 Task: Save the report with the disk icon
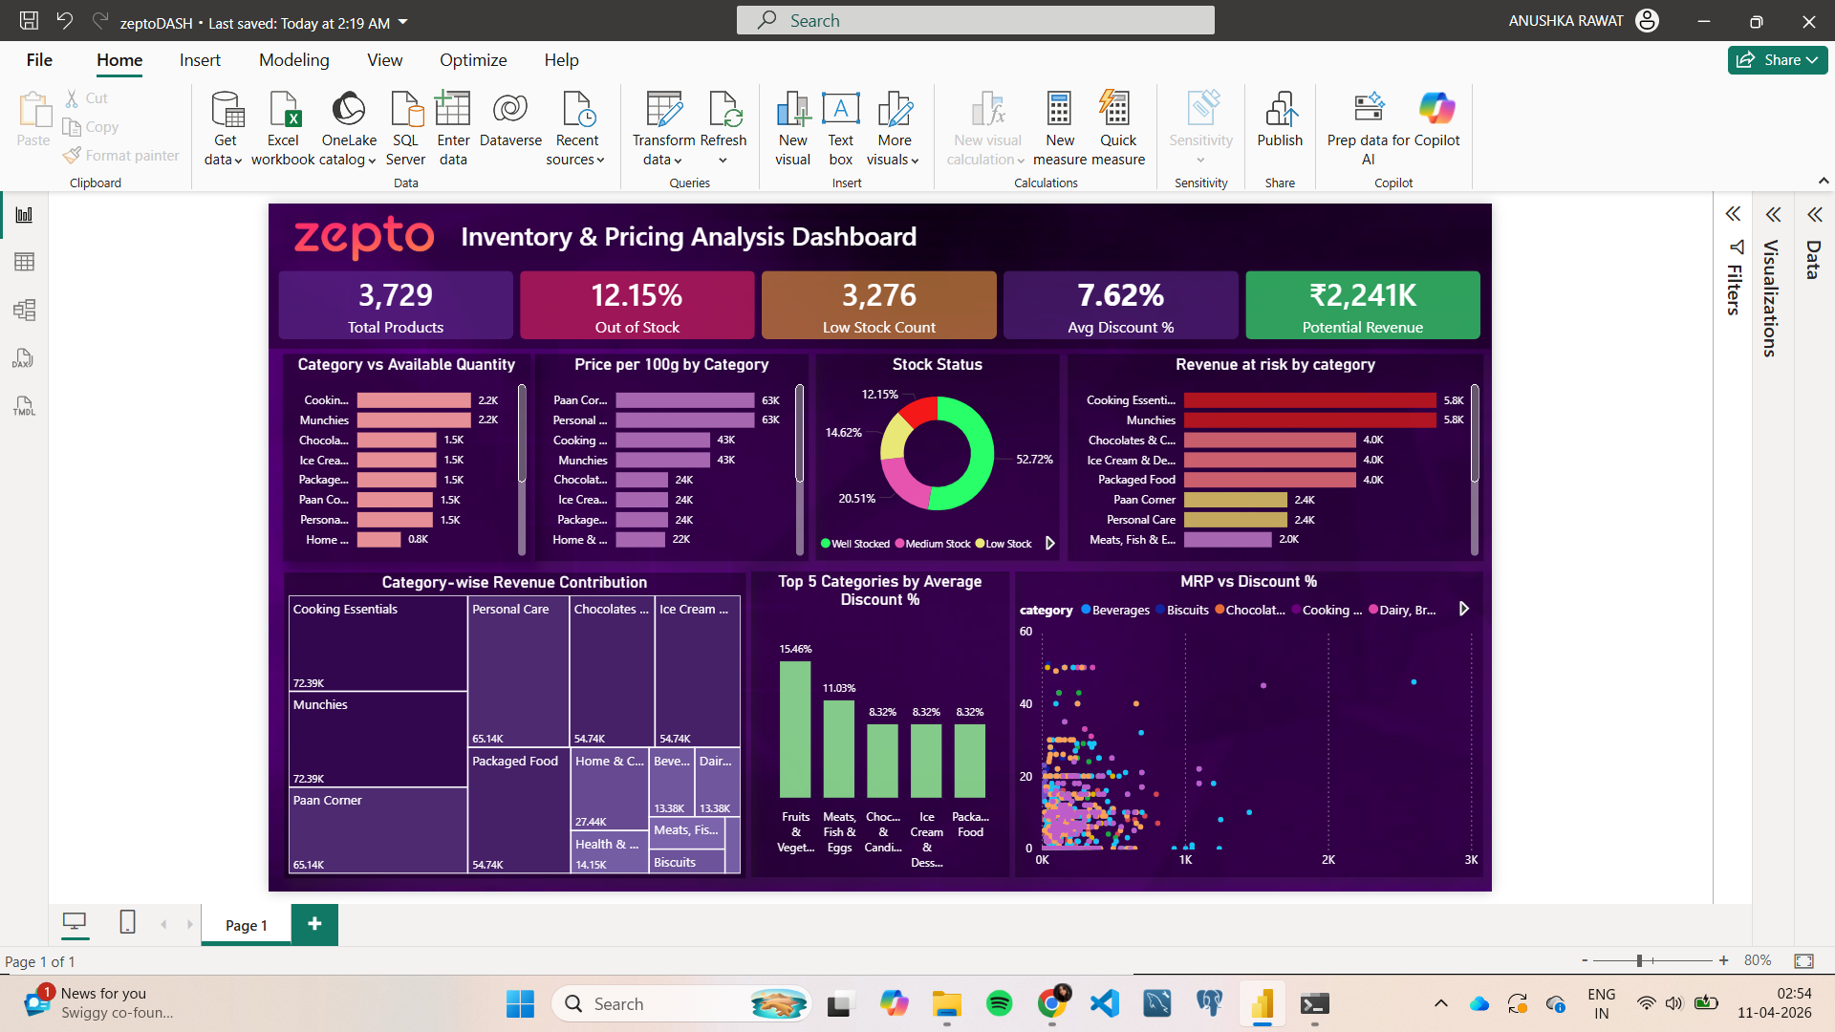(x=30, y=21)
